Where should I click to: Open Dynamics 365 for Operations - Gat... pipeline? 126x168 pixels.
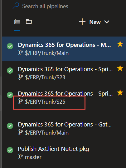[65, 125]
